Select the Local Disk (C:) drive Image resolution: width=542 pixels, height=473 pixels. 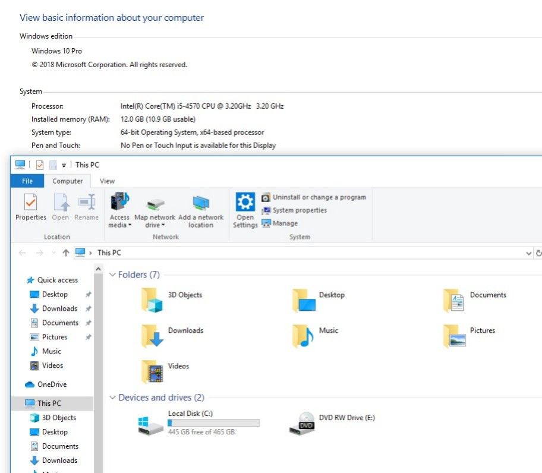coord(151,424)
